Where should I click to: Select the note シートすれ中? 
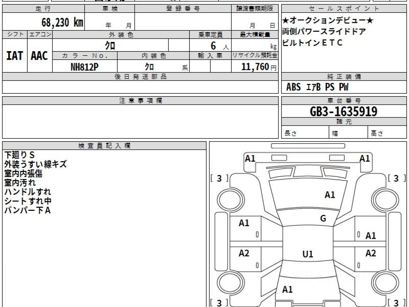pos(28,201)
